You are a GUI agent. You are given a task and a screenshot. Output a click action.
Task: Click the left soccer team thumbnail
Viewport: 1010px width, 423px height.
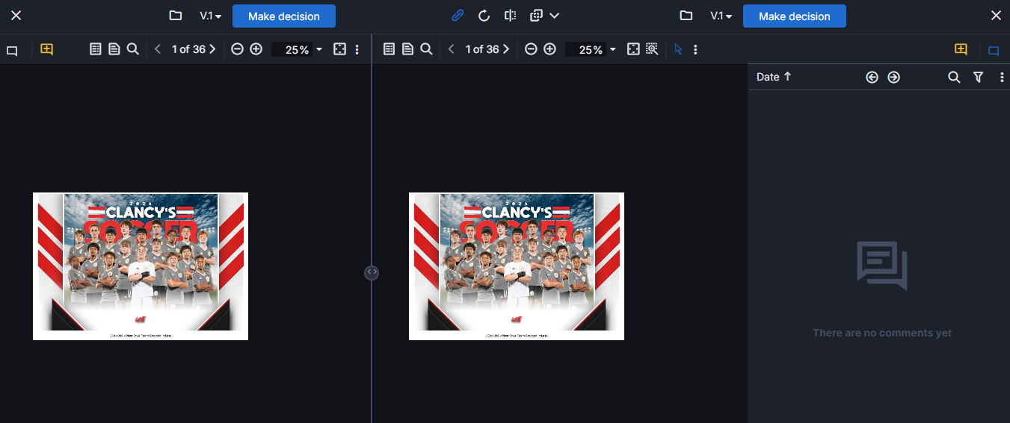click(x=141, y=266)
